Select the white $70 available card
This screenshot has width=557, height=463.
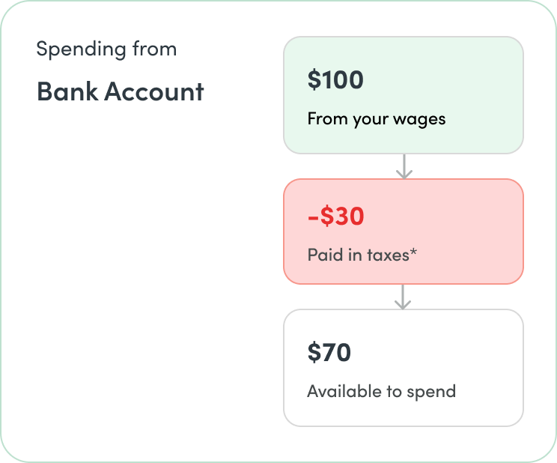click(x=404, y=368)
